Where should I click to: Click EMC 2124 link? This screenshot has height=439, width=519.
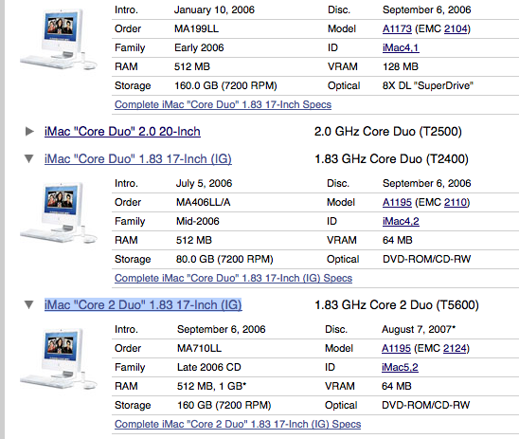click(x=455, y=349)
